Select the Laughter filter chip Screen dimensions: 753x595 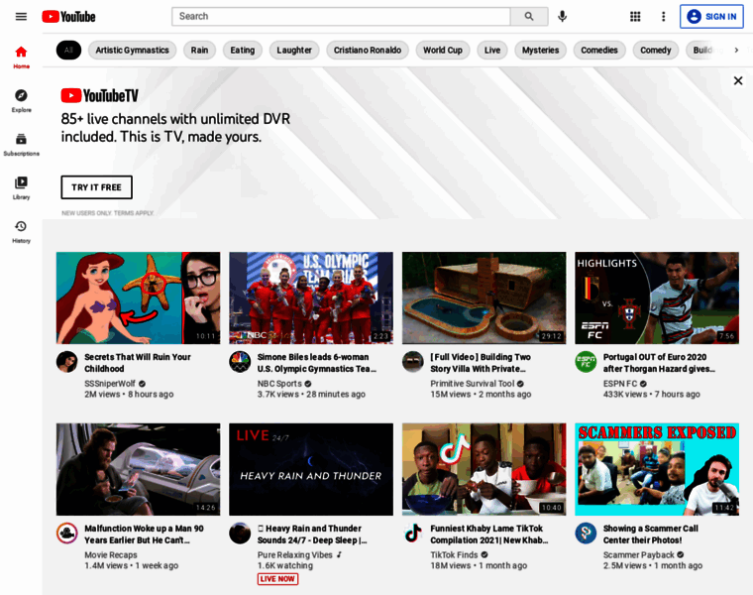pos(294,50)
